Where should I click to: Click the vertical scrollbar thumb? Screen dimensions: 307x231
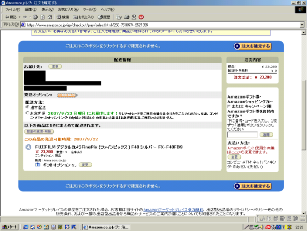[304, 115]
